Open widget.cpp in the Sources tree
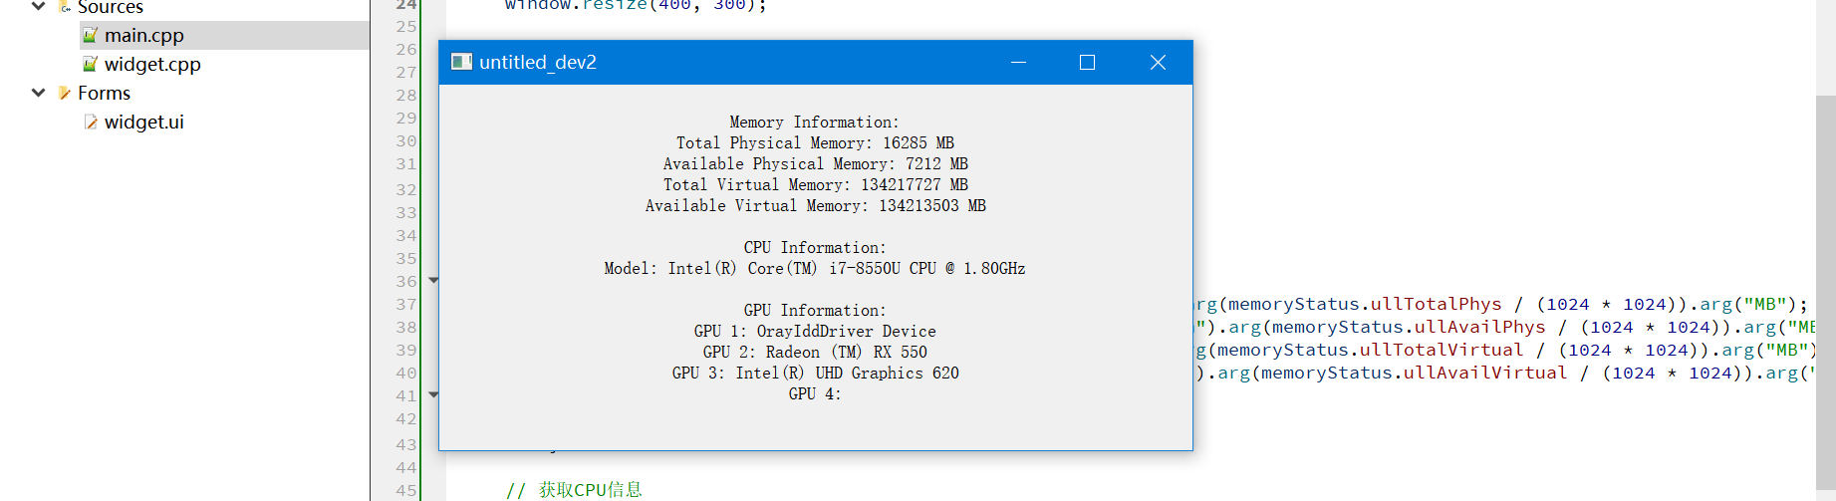The image size is (1836, 501). (x=152, y=64)
